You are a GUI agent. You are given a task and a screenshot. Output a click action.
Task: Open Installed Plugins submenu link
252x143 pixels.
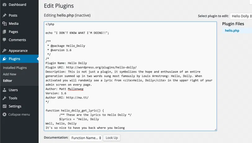coord(15,68)
